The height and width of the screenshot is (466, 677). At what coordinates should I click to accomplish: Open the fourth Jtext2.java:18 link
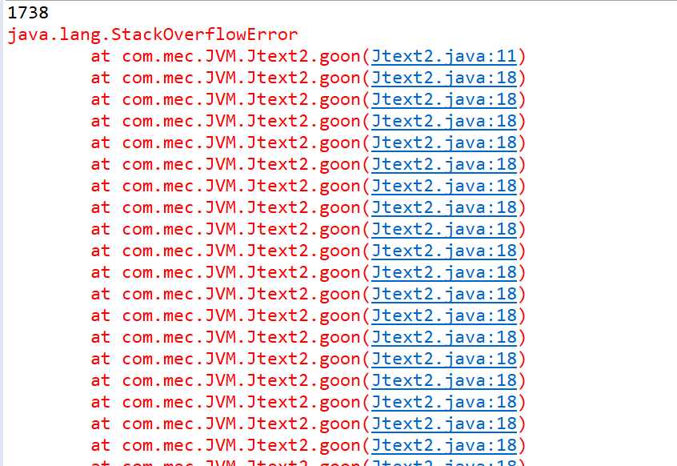444,143
